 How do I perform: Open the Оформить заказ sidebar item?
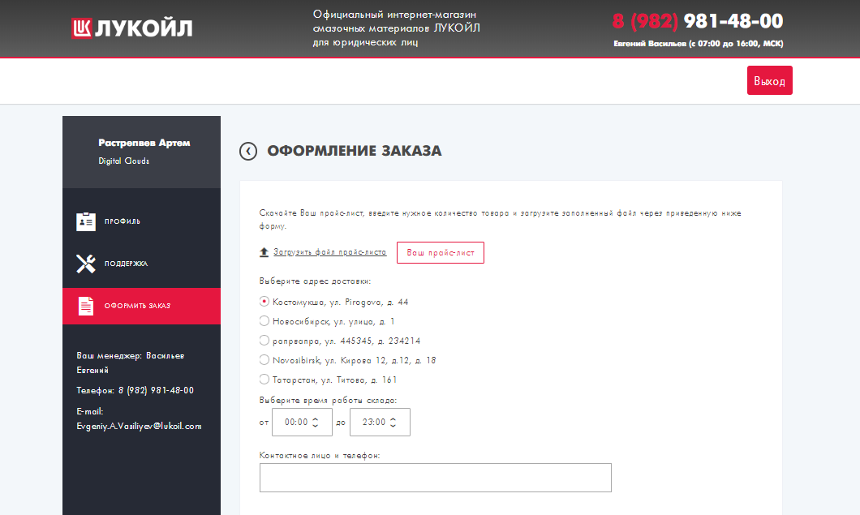click(x=141, y=306)
